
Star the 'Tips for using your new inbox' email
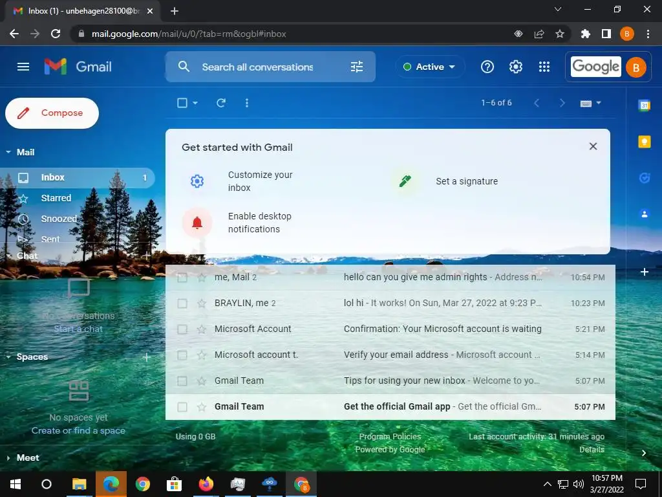point(202,381)
